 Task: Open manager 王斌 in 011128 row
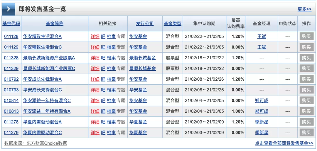point(262,37)
